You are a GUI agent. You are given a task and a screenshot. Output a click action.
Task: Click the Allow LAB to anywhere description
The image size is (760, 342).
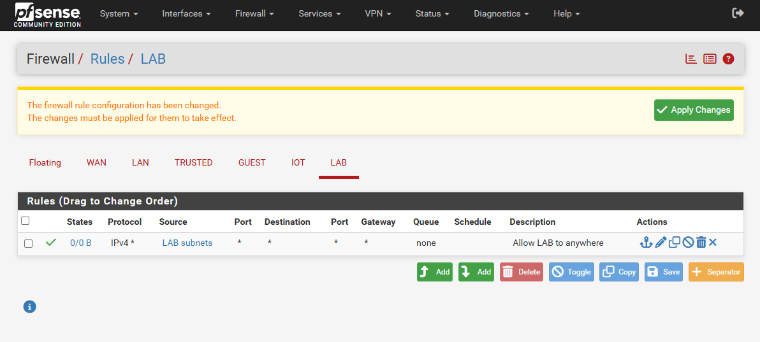point(558,243)
